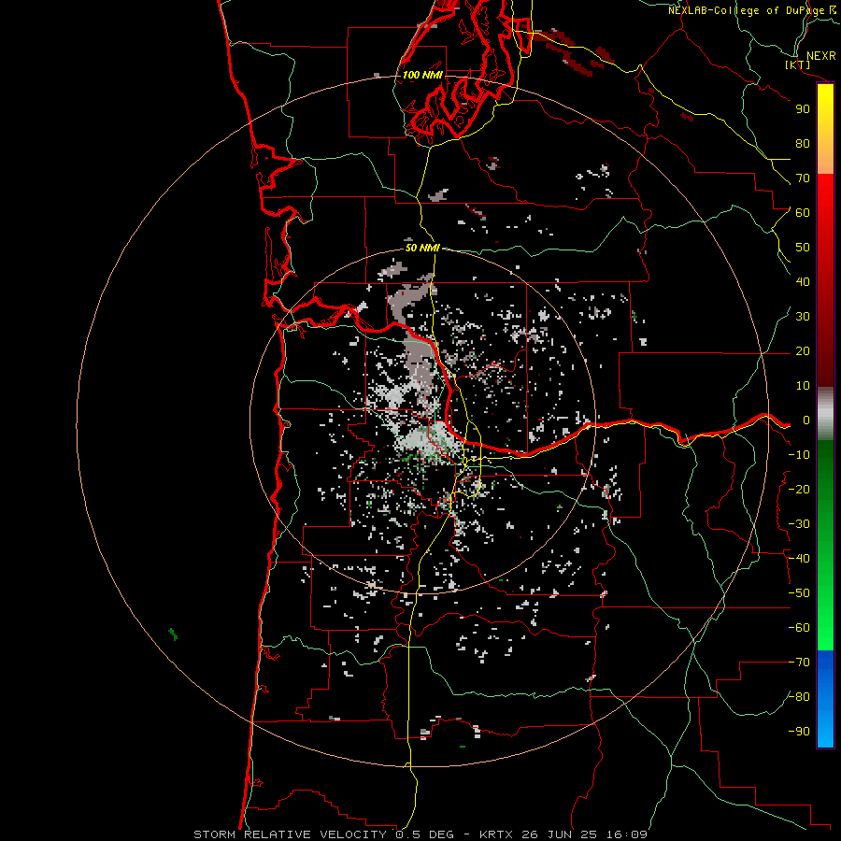Click the -10 value on the velocity scale
Screen dimensions: 841x841
click(799, 455)
